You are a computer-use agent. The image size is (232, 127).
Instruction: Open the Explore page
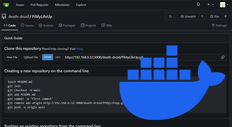(81, 5)
